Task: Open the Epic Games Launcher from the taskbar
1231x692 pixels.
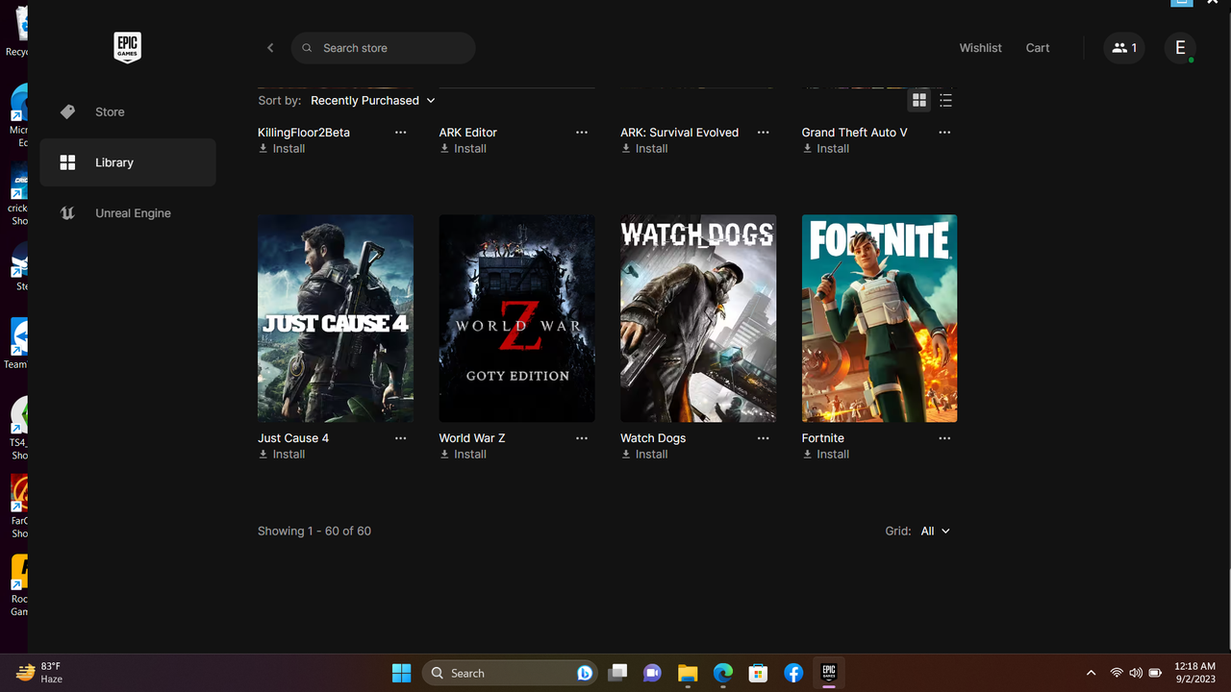Action: (x=828, y=673)
